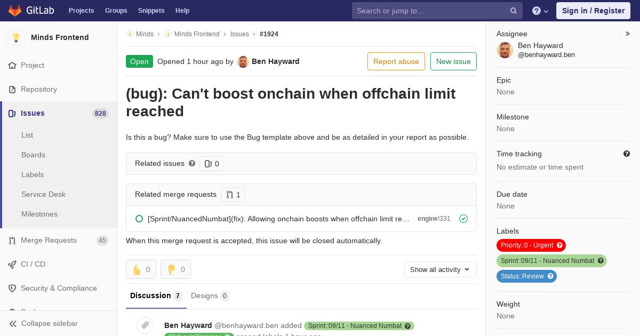
Task: Click the open merge request status circle
Action: point(139,219)
